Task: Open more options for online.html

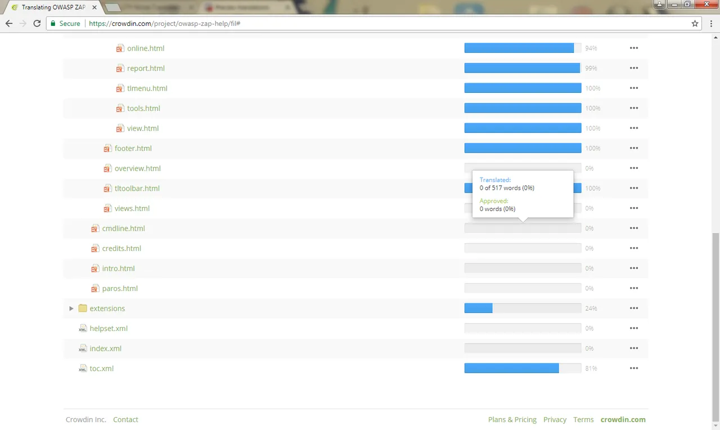Action: (634, 48)
